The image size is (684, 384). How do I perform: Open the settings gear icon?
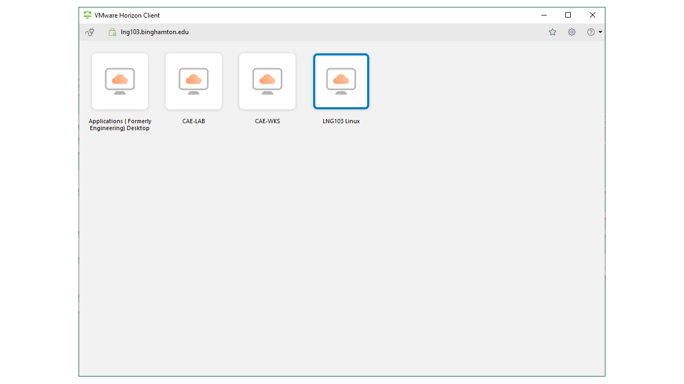point(572,32)
